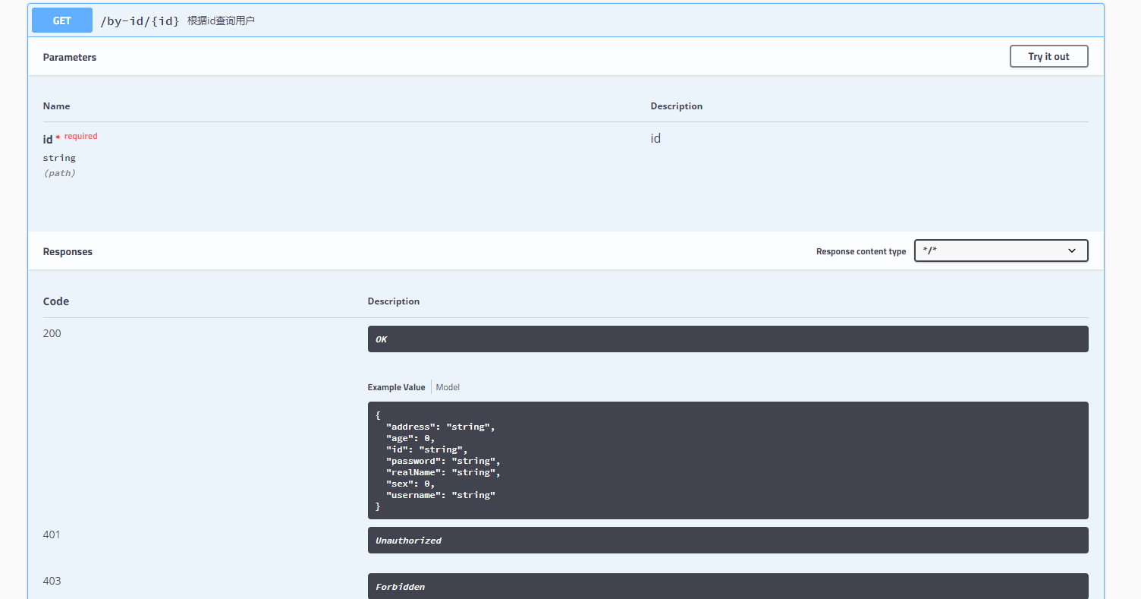Click the Parameters section heading
This screenshot has width=1141, height=599.
[70, 57]
